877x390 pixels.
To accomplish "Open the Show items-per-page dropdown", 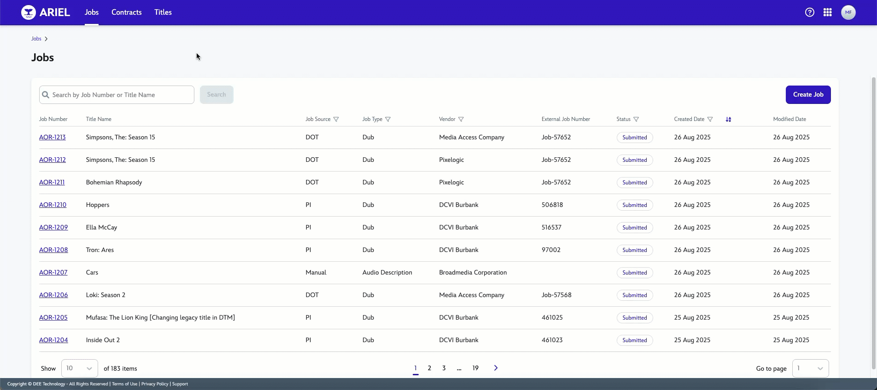I will [79, 368].
